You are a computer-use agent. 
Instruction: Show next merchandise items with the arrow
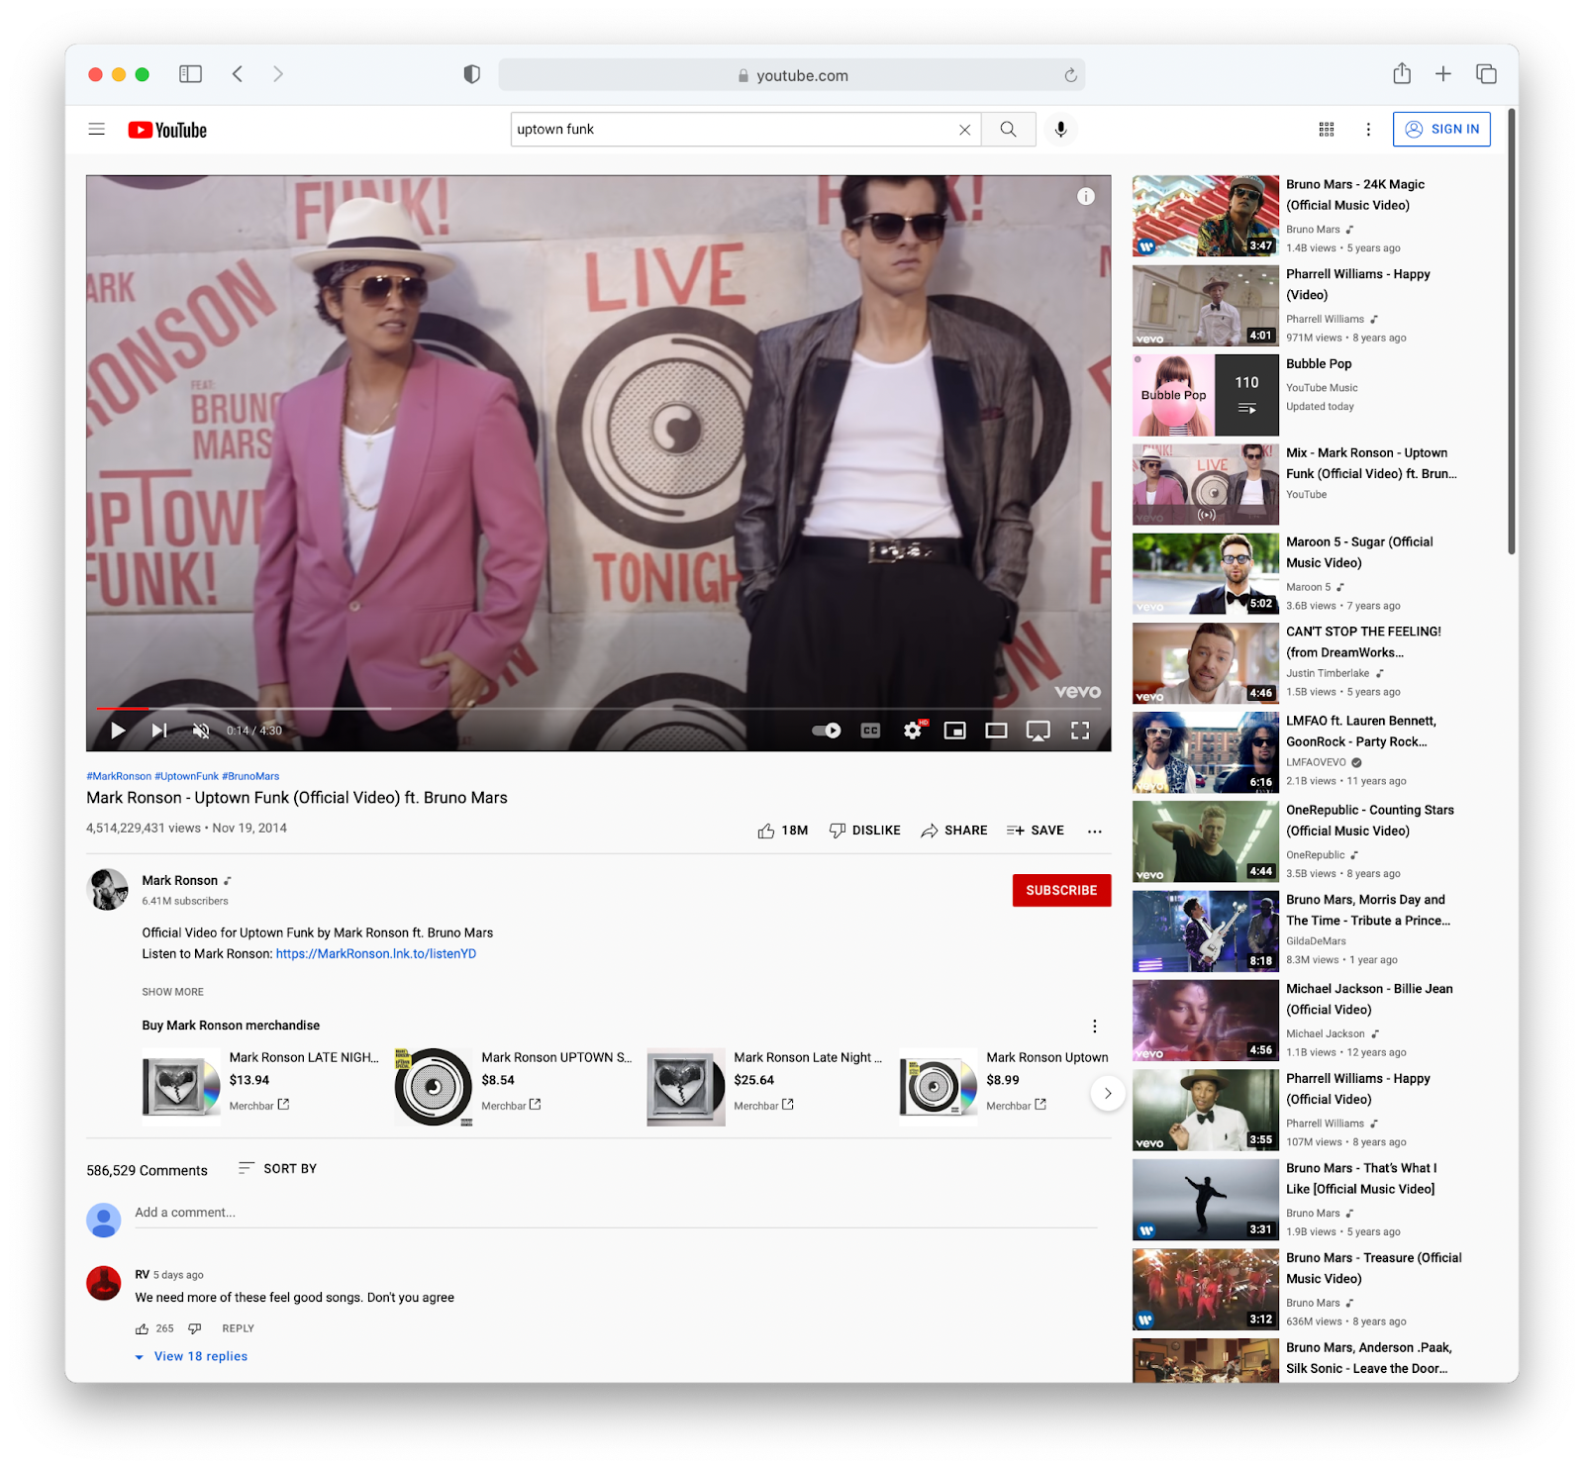click(1108, 1093)
